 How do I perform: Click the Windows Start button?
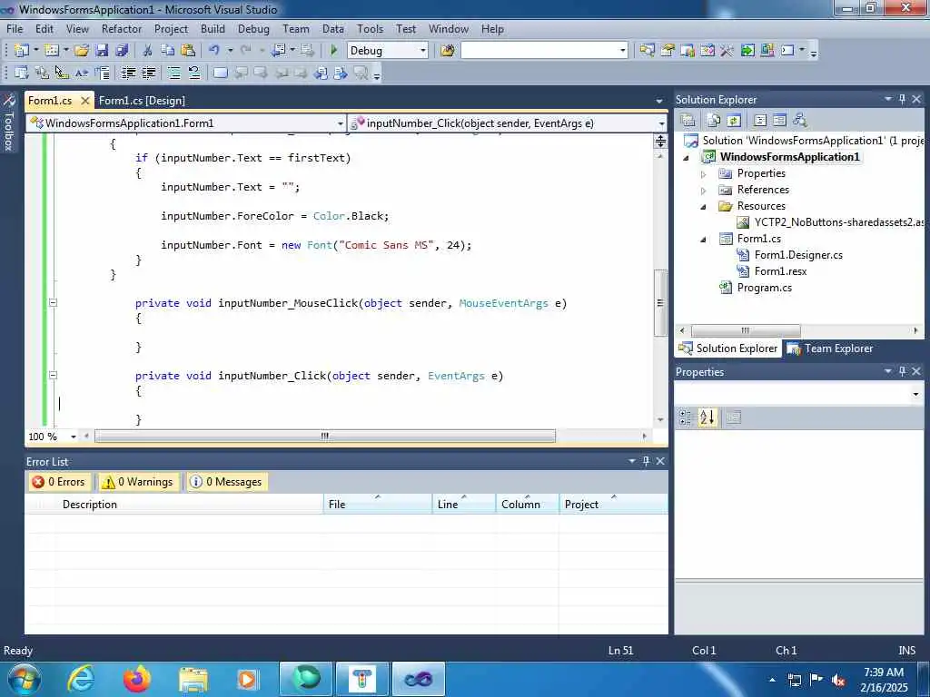tap(24, 679)
